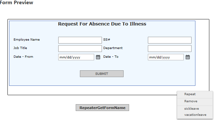Click the Employee Name text field

pos(80,40)
